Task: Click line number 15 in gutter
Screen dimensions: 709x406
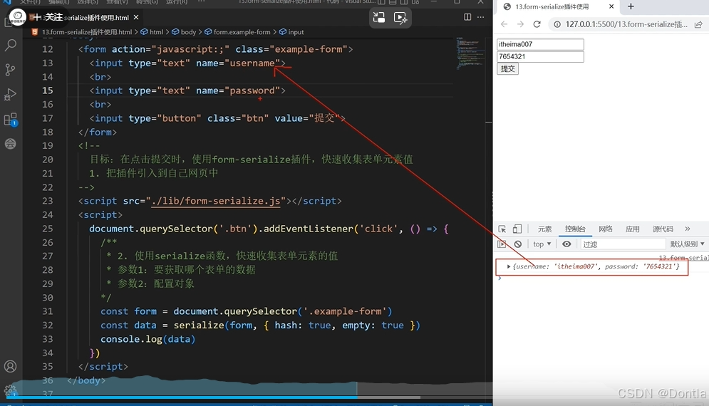Action: click(48, 90)
